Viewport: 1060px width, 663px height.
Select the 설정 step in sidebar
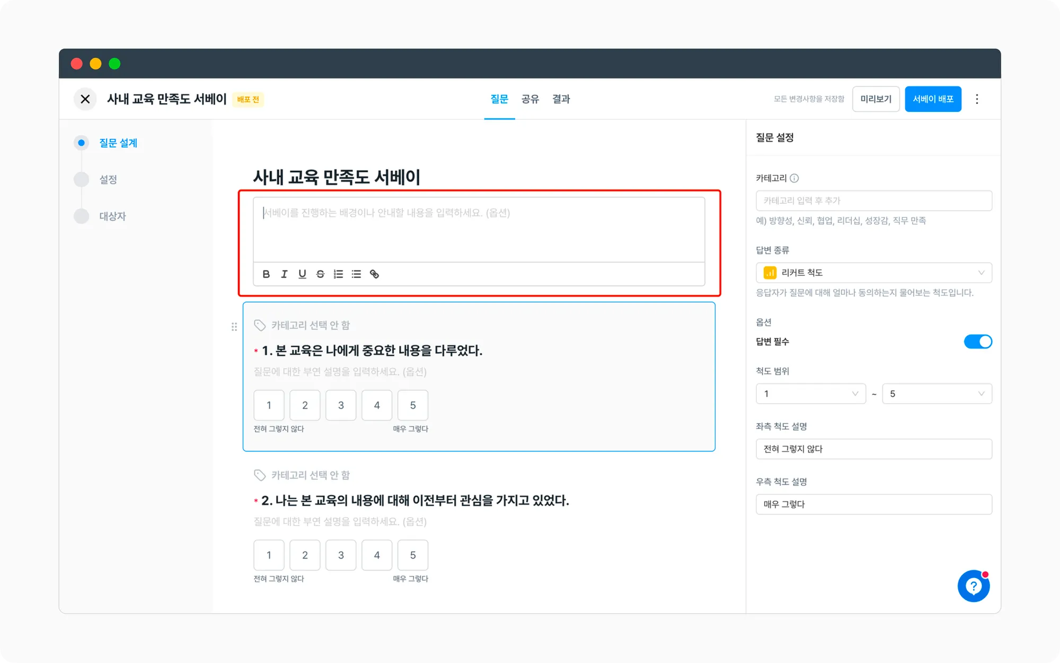108,179
